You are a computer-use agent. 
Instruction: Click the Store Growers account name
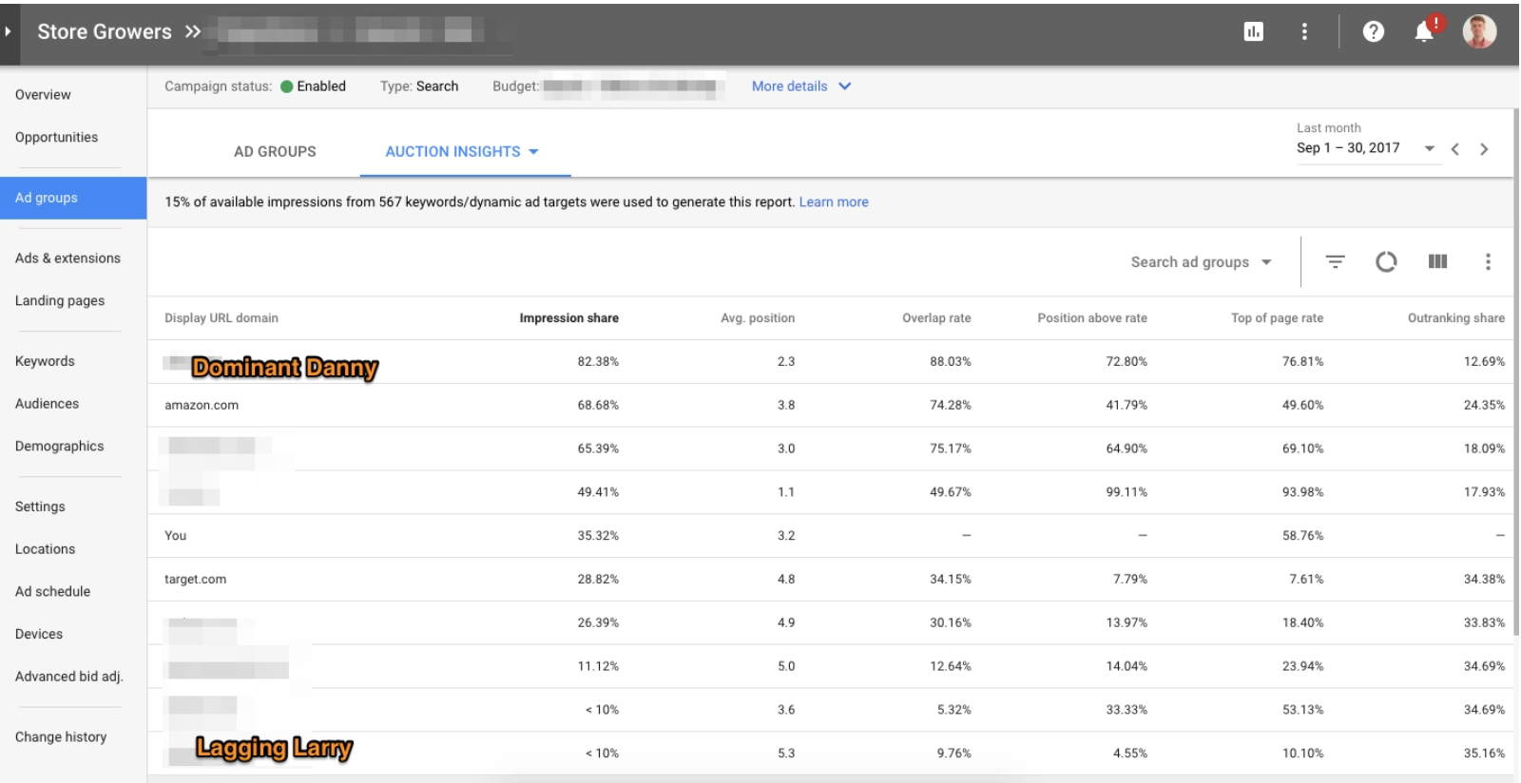(x=105, y=31)
